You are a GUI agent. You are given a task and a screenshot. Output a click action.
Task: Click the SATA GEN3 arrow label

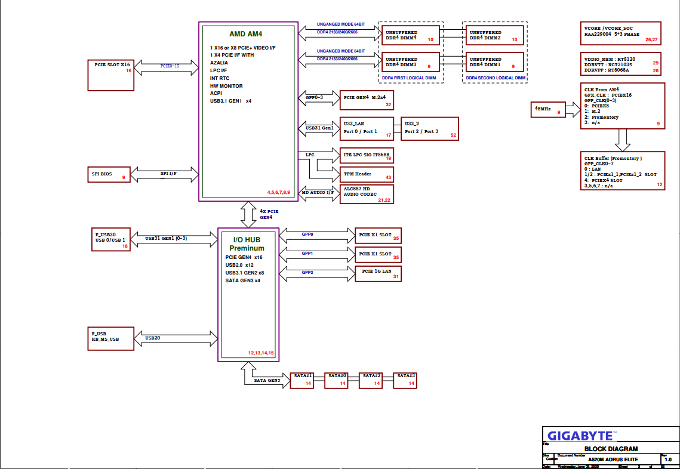coord(267,380)
